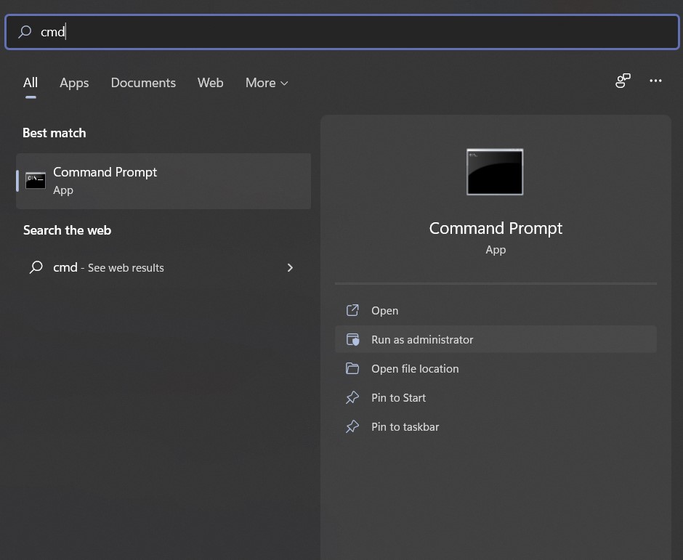The width and height of the screenshot is (683, 560).
Task: Click the search magnifier icon in search box
Action: [x=25, y=31]
